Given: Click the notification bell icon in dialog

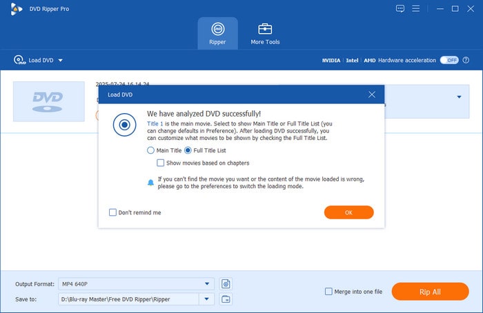Looking at the screenshot, I should click(x=150, y=182).
